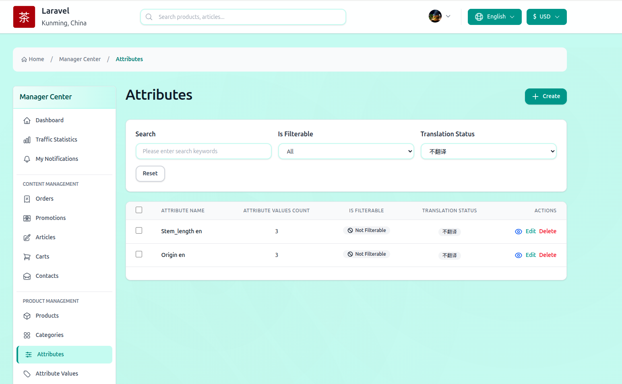Open the Is Filterable dropdown
Image resolution: width=622 pixels, height=384 pixels.
(346, 151)
